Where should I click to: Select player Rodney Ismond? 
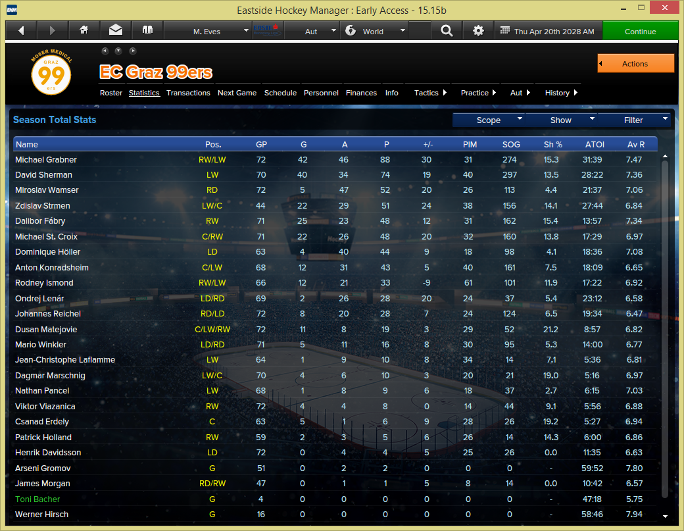(x=44, y=283)
